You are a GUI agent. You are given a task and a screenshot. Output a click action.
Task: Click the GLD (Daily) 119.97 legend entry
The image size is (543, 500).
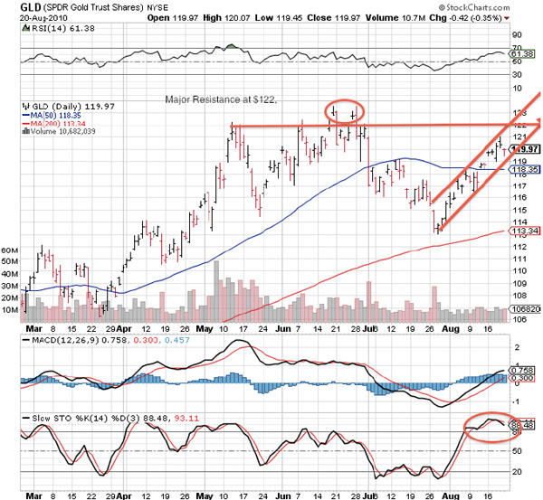coord(72,107)
